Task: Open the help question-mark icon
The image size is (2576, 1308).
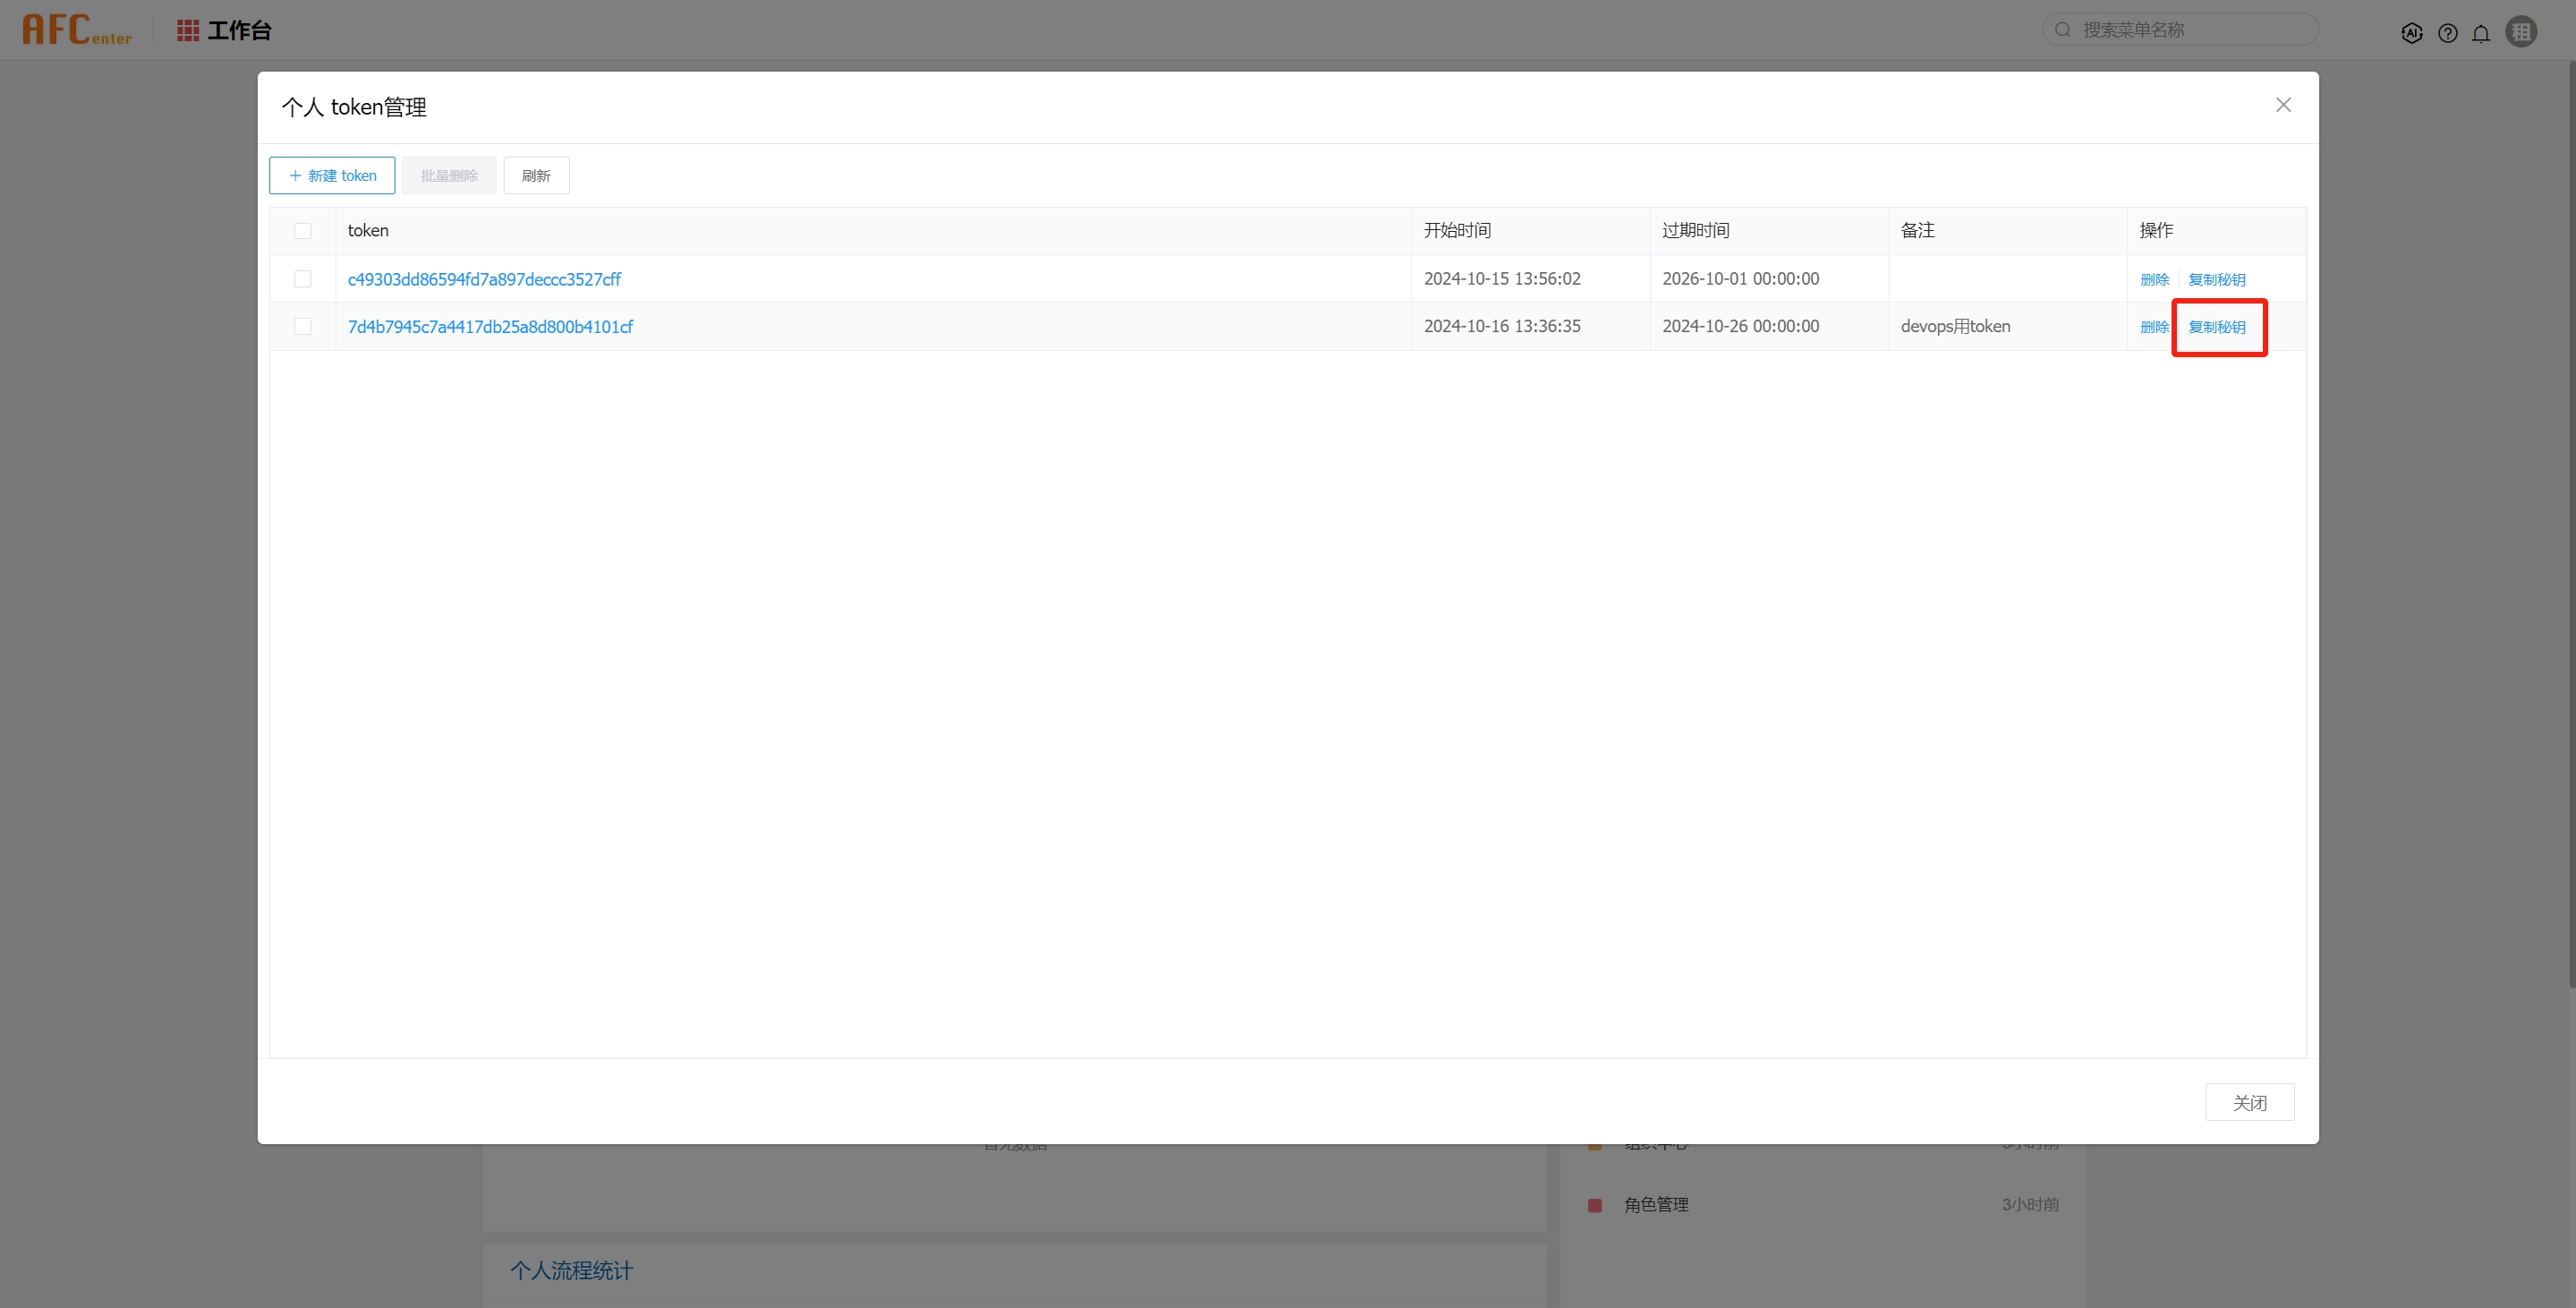Action: (2447, 33)
